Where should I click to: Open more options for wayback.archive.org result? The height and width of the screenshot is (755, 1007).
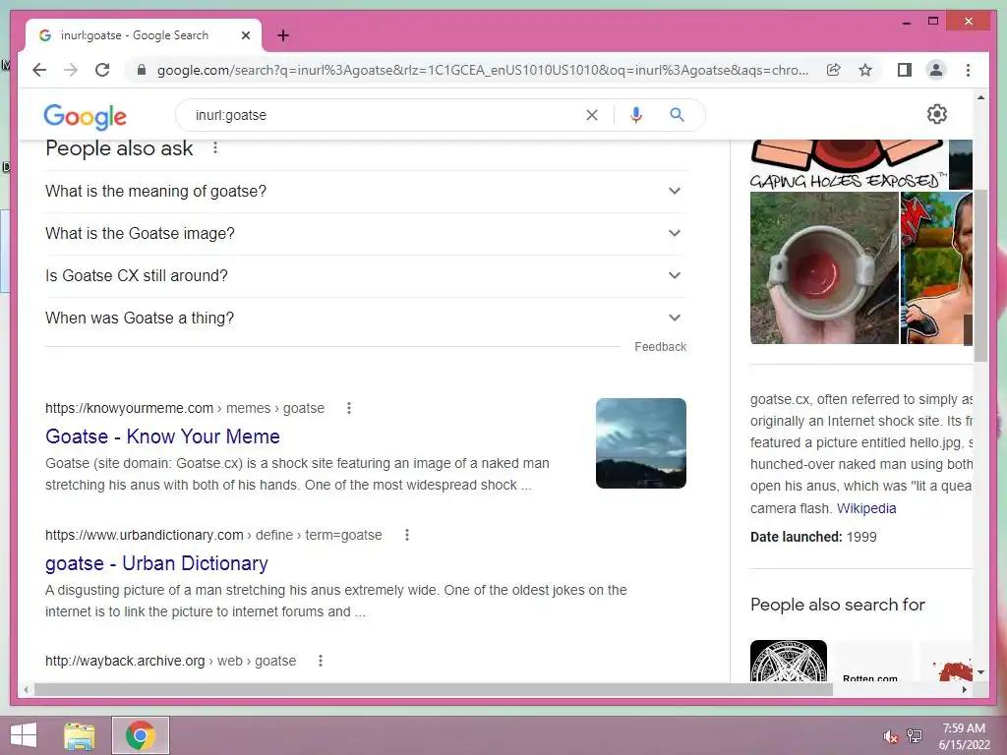(x=321, y=661)
